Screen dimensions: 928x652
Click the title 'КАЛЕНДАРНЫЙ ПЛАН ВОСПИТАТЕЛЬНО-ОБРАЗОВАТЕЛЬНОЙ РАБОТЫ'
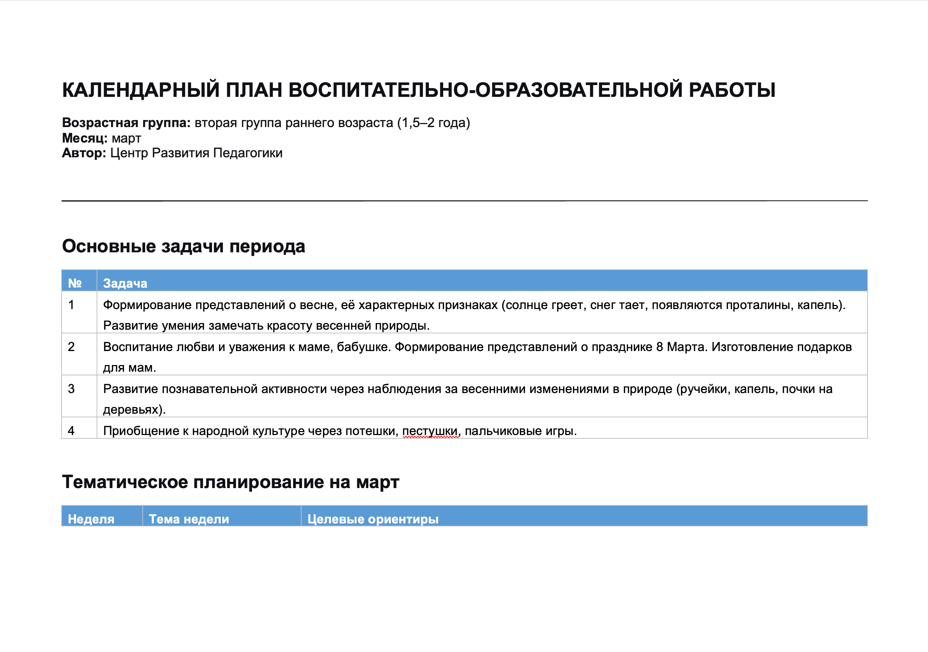pyautogui.click(x=418, y=90)
